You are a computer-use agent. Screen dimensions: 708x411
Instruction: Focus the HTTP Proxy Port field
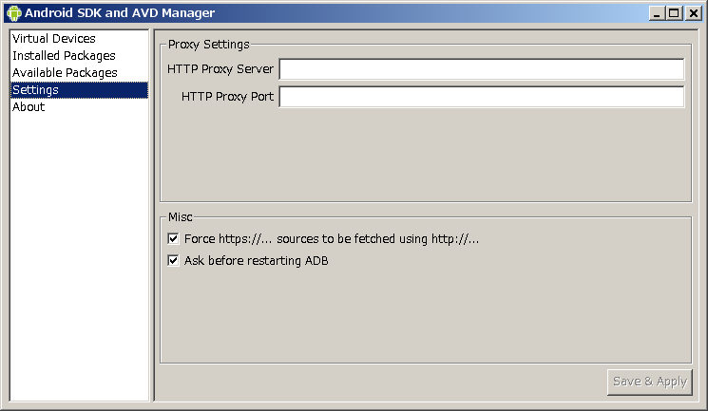[x=482, y=97]
